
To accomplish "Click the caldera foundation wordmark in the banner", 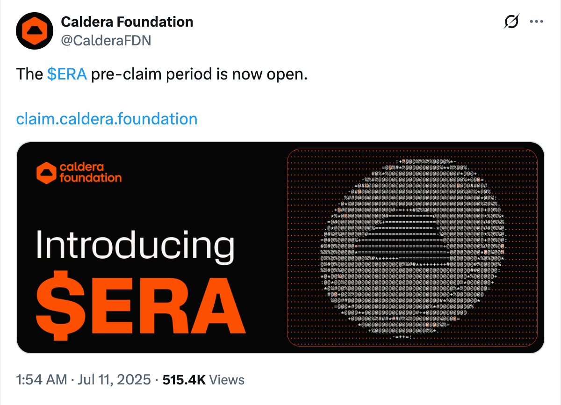I will pyautogui.click(x=90, y=173).
